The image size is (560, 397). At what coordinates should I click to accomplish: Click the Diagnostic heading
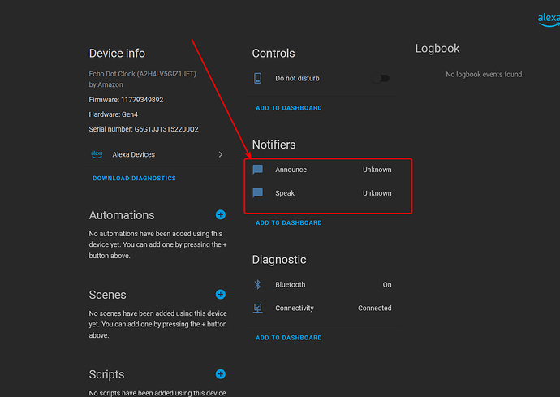pos(279,260)
